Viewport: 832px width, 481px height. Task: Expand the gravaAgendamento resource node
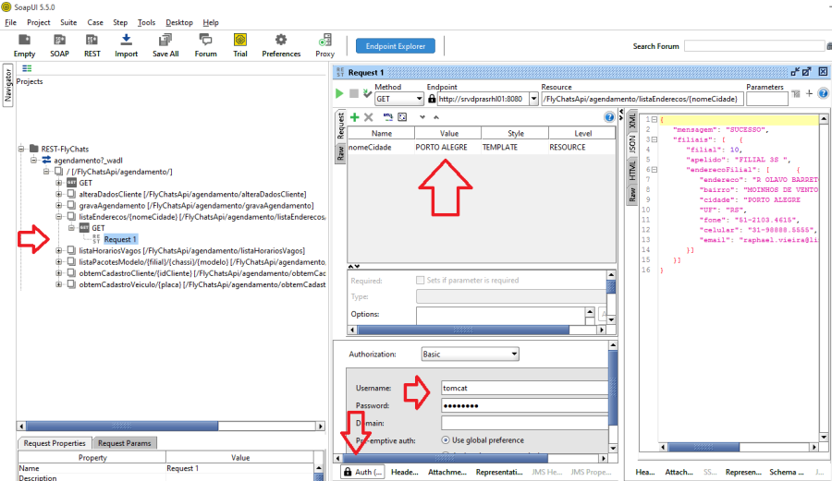coord(59,205)
